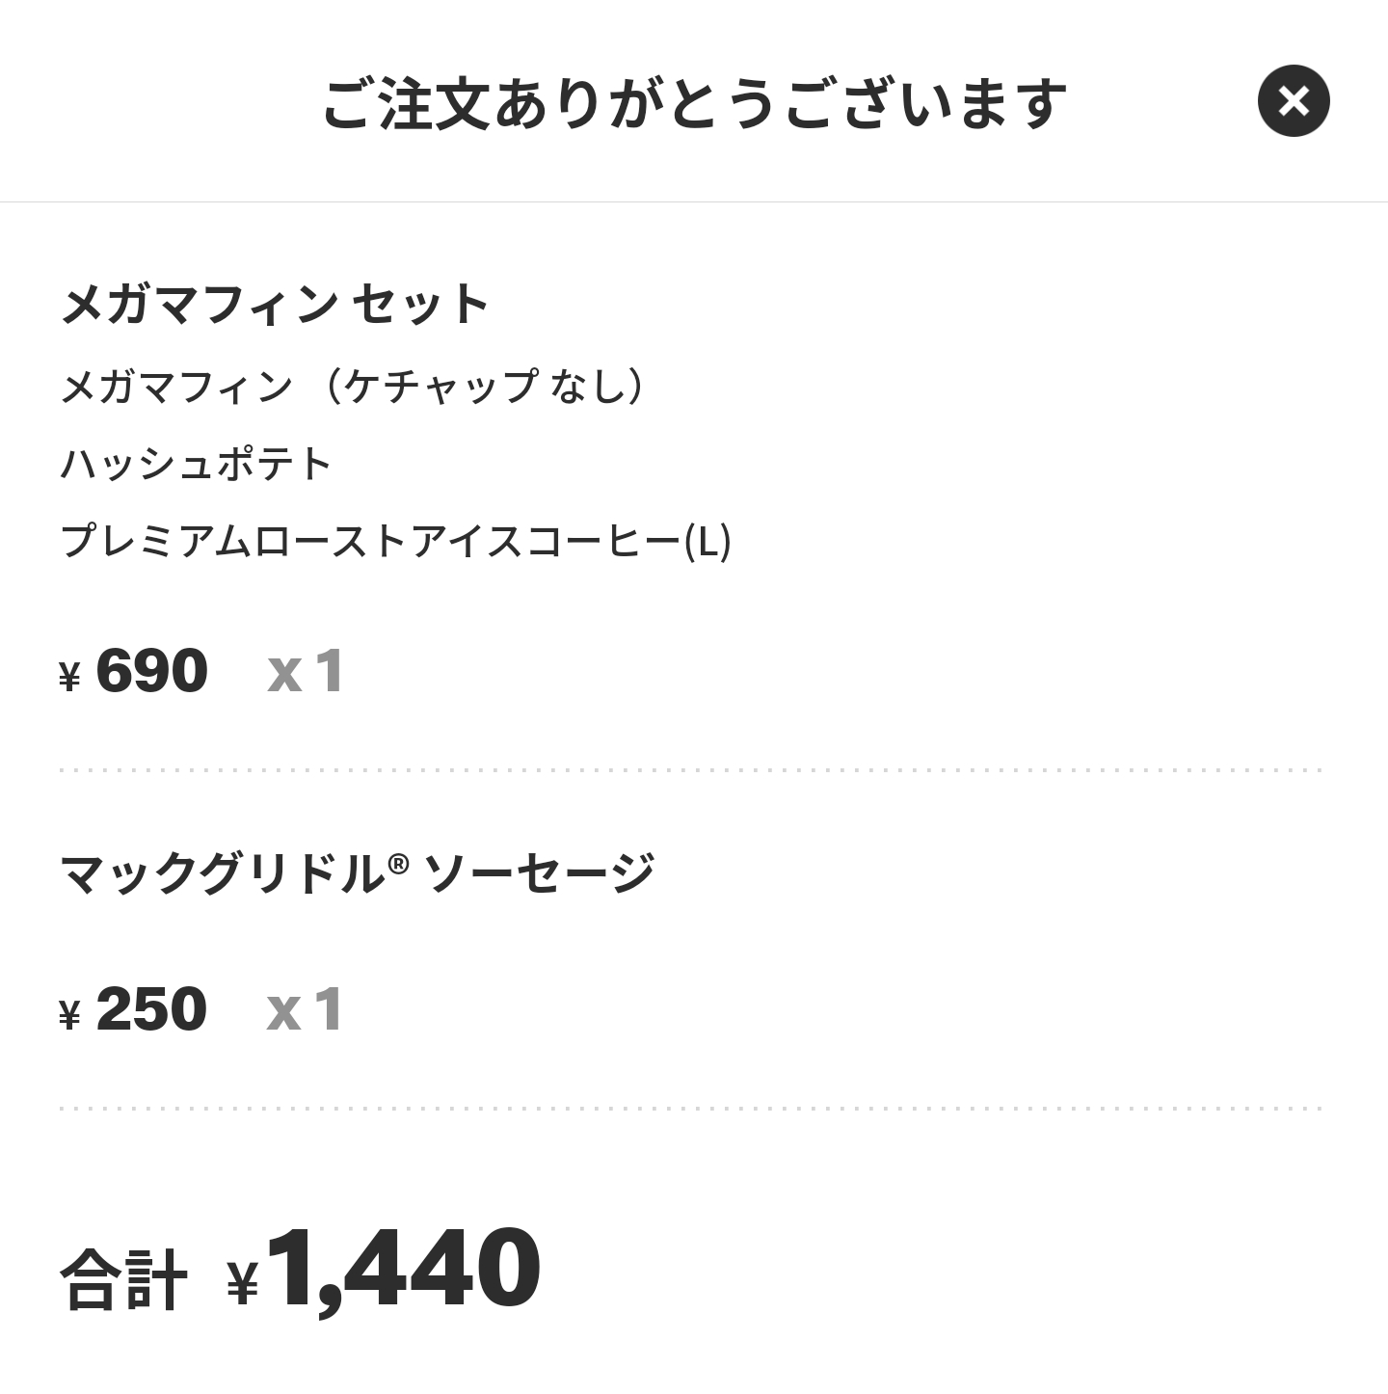The width and height of the screenshot is (1388, 1394).
Task: Click the x1 quantity beside ¥250
Action: 306,1009
